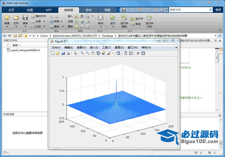Image resolution: width=225 pixels, height=157 pixels.
Task: Switch to the 视图 ribbon tab
Action: coord(107,10)
